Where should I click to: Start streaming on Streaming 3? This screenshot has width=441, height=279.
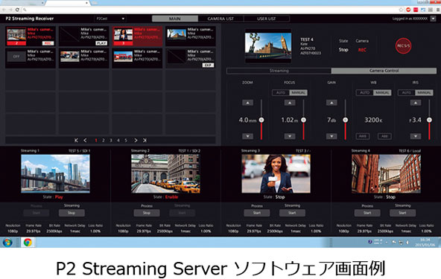(292, 213)
